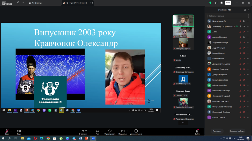
Task: Open the More options ellipsis icon
Action: click(136, 131)
